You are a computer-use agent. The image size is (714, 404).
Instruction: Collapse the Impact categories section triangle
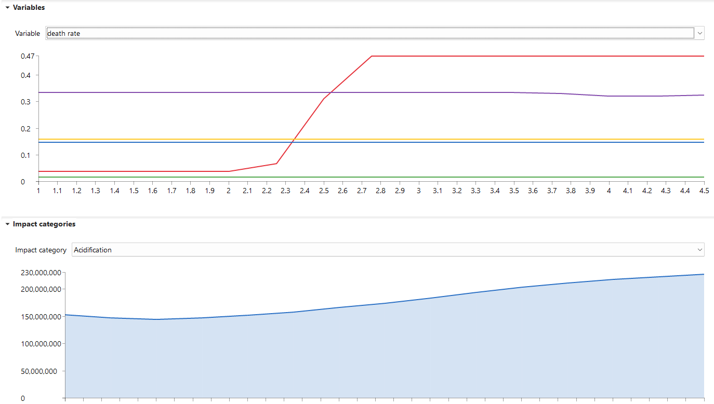7,224
